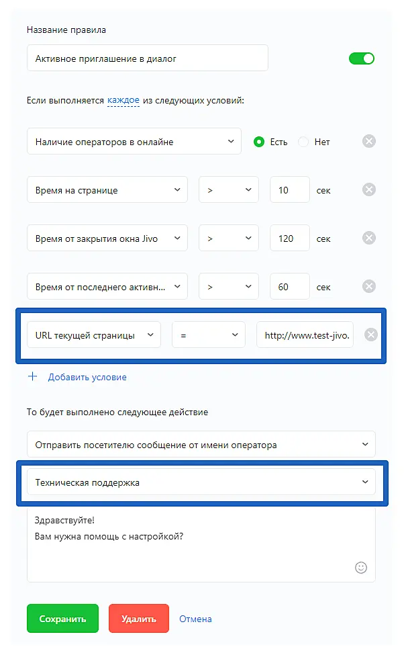Remove the current page URL condition
404x653 pixels.
point(371,335)
